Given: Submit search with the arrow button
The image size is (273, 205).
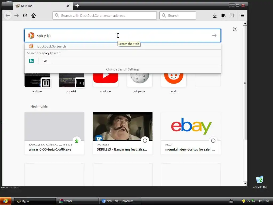Looking at the screenshot, I should (x=214, y=36).
